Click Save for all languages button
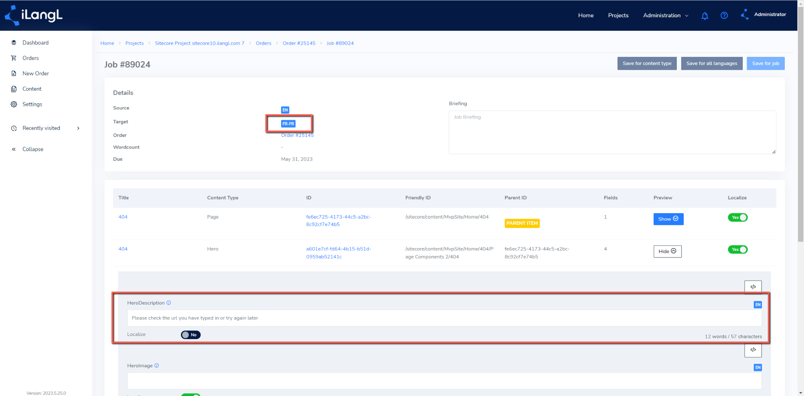The height and width of the screenshot is (396, 804). pos(712,64)
